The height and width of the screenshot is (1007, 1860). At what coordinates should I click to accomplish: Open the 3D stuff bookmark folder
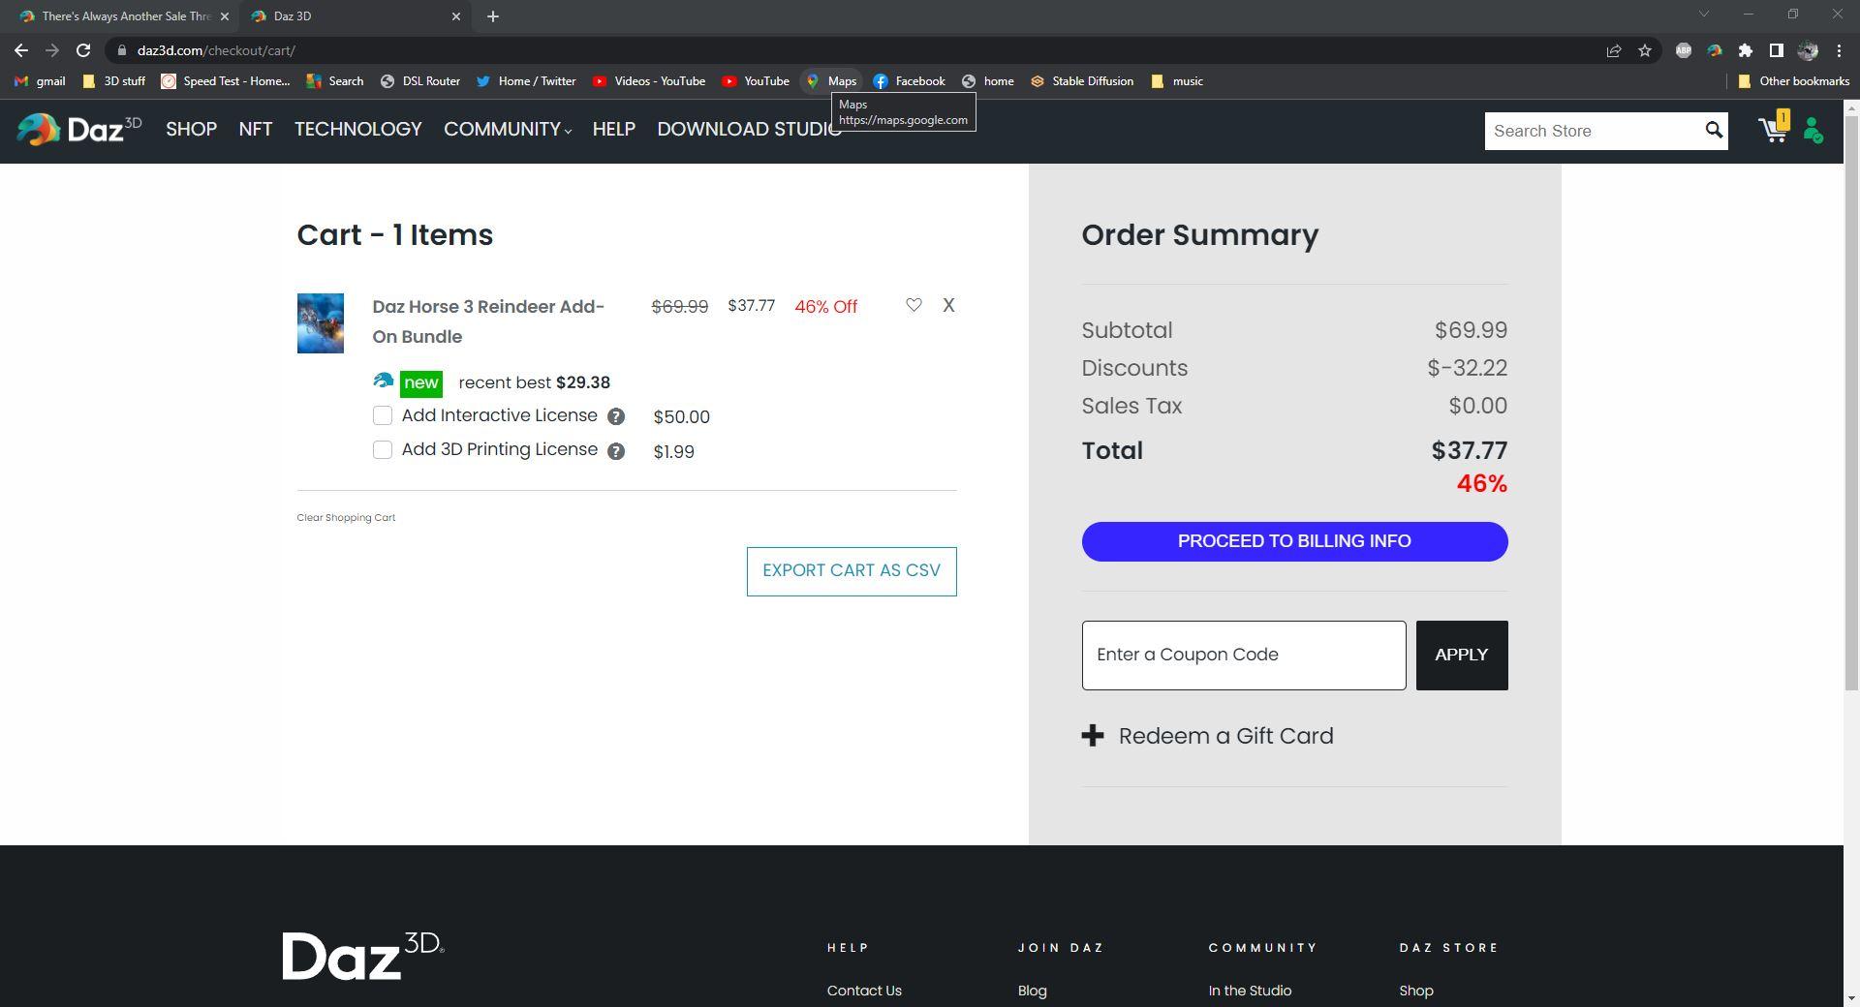(x=113, y=81)
